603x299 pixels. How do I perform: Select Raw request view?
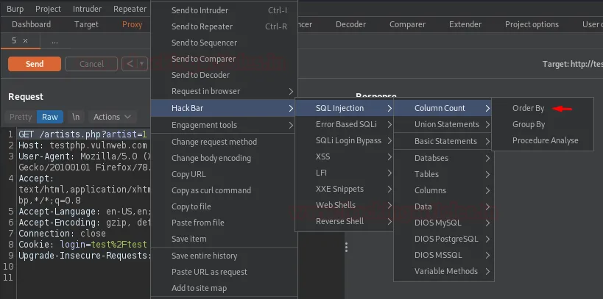tap(50, 117)
